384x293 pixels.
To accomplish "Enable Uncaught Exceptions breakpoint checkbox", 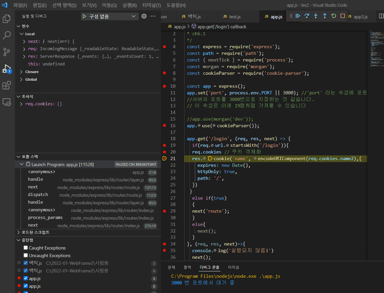I will (x=26, y=255).
